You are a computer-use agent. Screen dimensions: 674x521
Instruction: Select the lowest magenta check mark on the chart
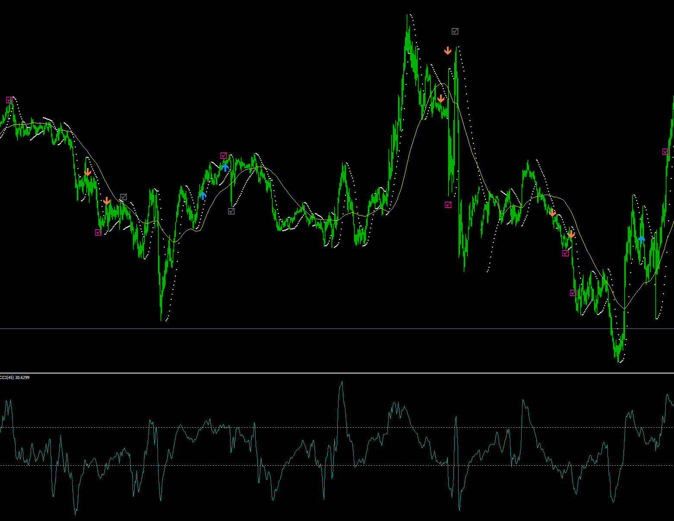(x=573, y=293)
